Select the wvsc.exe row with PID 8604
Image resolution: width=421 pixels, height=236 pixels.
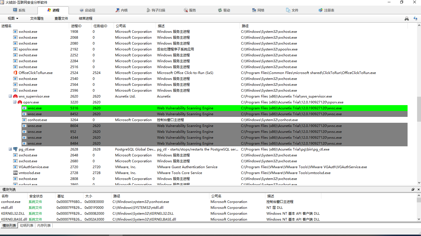(214, 126)
